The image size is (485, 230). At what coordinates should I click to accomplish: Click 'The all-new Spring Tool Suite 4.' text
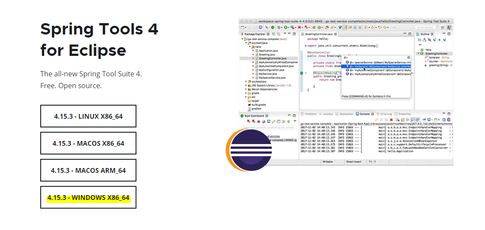point(91,74)
